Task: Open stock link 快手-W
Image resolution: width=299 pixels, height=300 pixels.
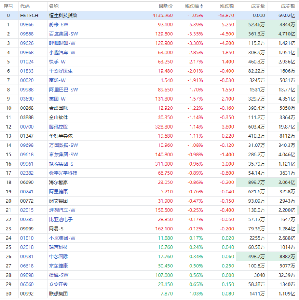Action: click(57, 62)
